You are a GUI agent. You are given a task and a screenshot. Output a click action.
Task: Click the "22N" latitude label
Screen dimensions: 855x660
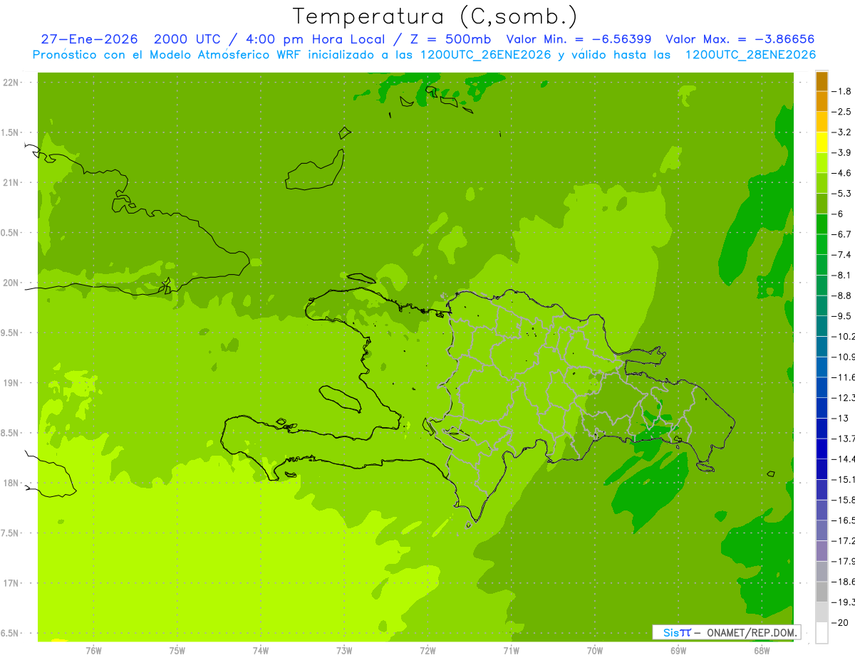[10, 83]
